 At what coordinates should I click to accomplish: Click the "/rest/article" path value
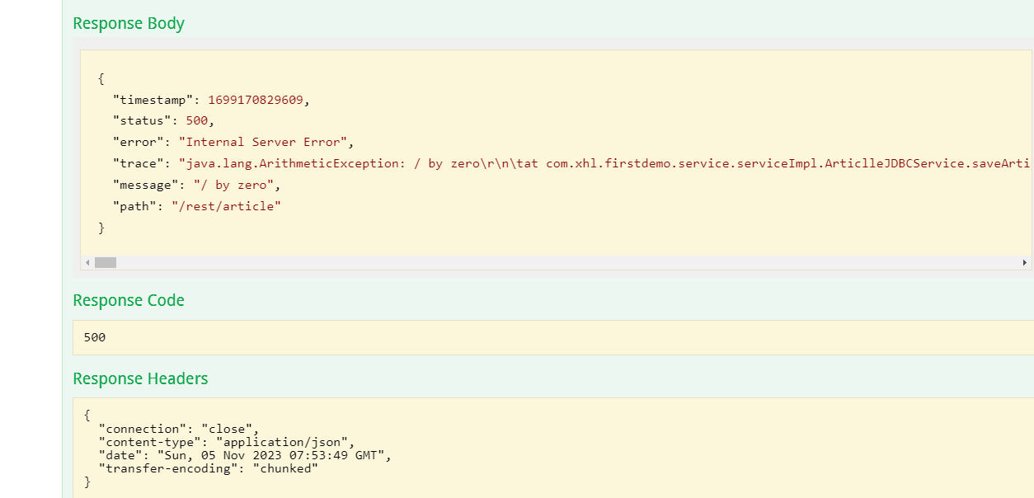tap(226, 206)
